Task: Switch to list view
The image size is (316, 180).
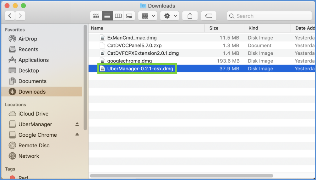Action: (107, 16)
